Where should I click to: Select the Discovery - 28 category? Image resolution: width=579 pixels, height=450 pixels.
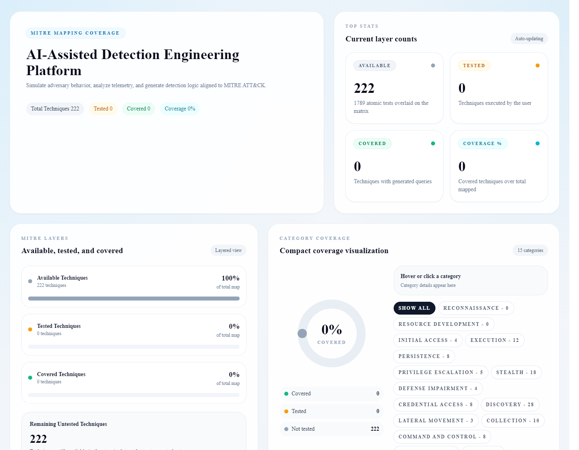[x=510, y=405]
